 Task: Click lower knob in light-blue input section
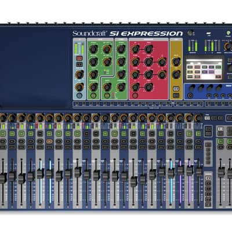tap(79, 87)
